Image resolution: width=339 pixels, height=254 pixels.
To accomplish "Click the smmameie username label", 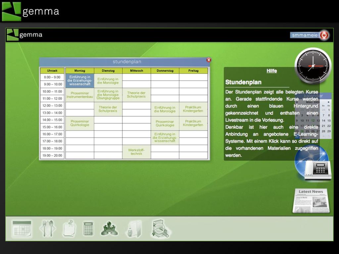I will (305, 35).
